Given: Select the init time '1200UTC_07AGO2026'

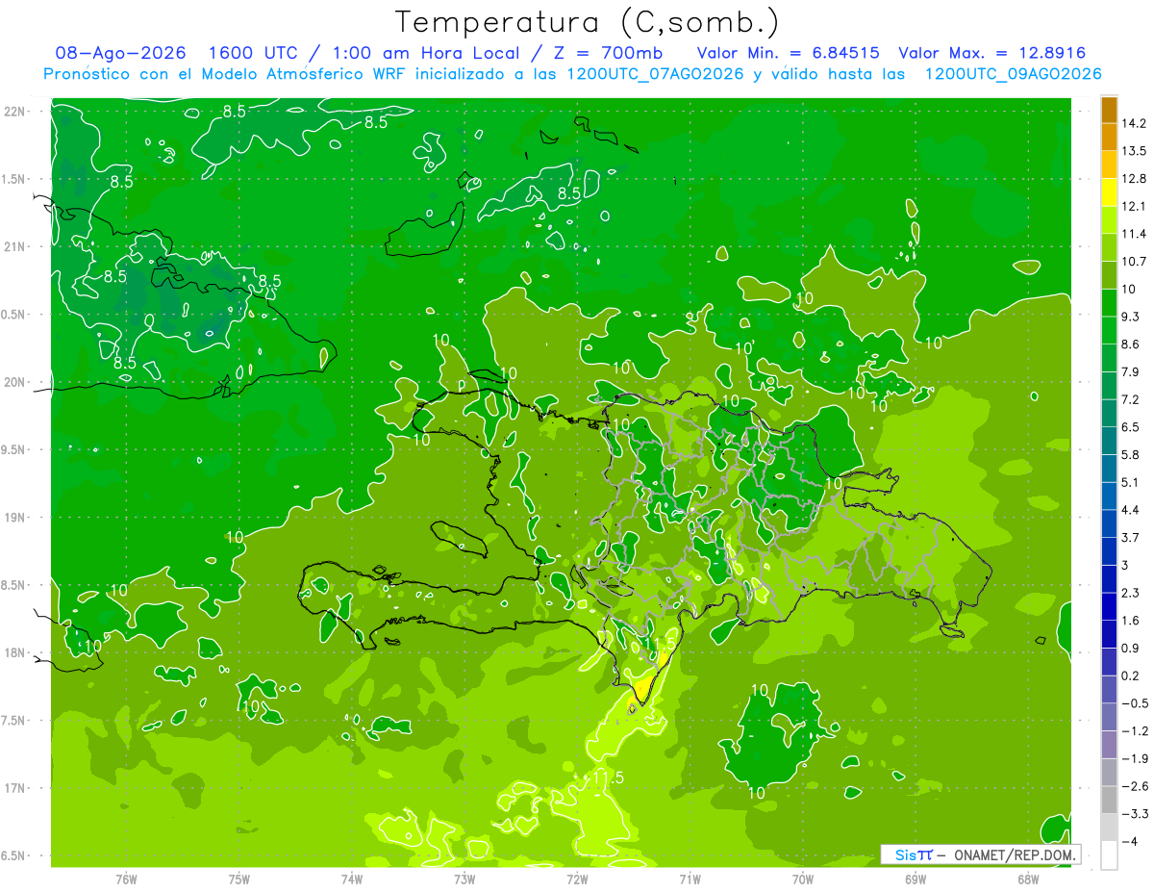Looking at the screenshot, I should point(655,74).
